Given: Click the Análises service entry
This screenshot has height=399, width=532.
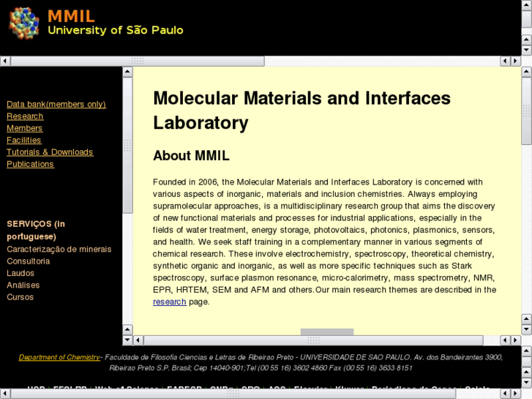Looking at the screenshot, I should coord(23,285).
